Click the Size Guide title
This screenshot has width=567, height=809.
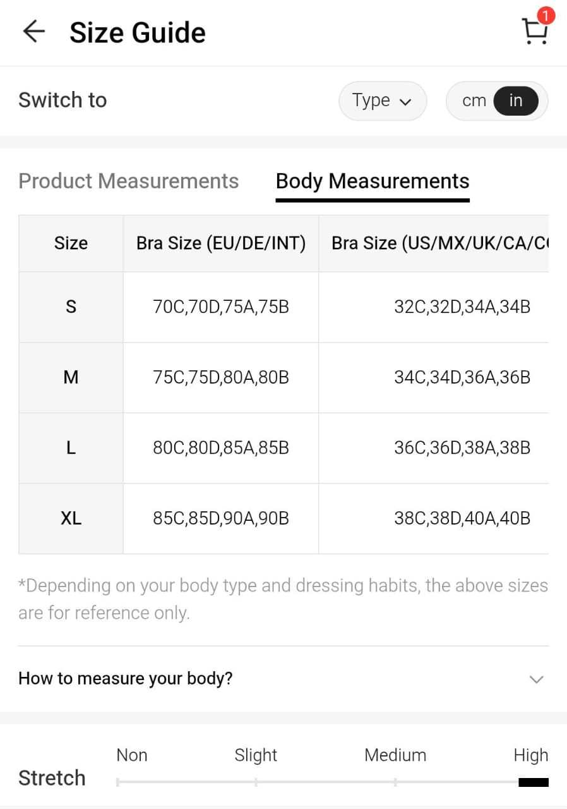click(138, 33)
